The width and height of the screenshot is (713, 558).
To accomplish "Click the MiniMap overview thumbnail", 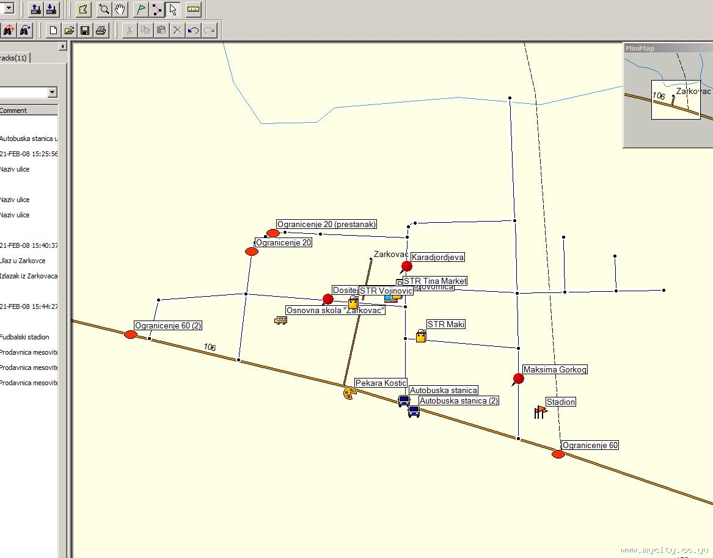I will pos(669,100).
